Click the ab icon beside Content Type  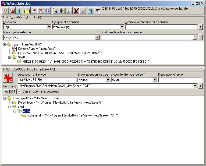tap(14, 49)
